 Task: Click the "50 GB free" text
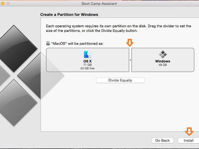tap(87, 68)
